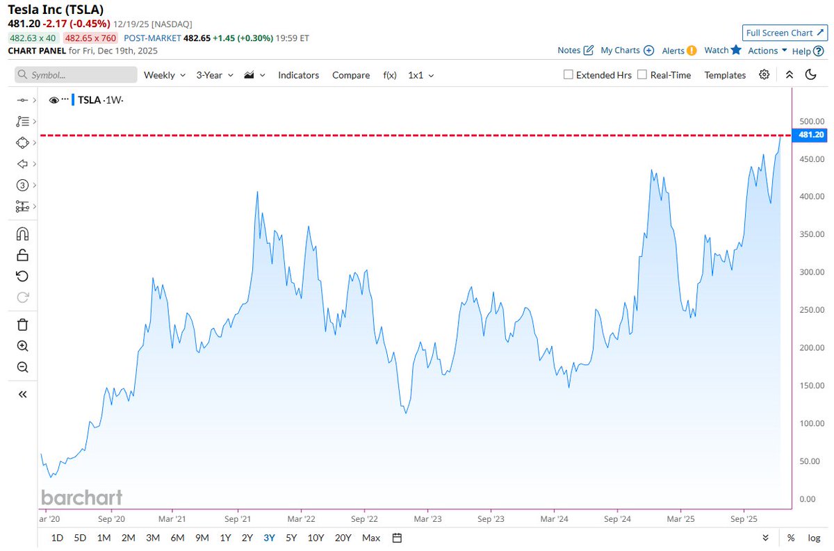Enable the Extended Hrs checkbox
This screenshot has height=551, width=834.
(x=568, y=74)
